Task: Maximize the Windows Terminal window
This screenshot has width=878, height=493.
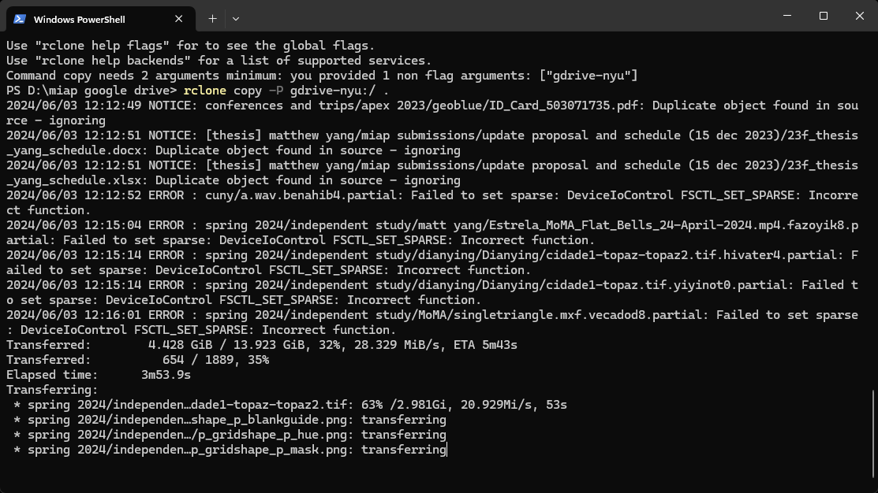Action: coord(823,16)
